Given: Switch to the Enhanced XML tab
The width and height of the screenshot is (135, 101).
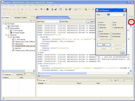Looking at the screenshot, I should pyautogui.click(x=46, y=76).
